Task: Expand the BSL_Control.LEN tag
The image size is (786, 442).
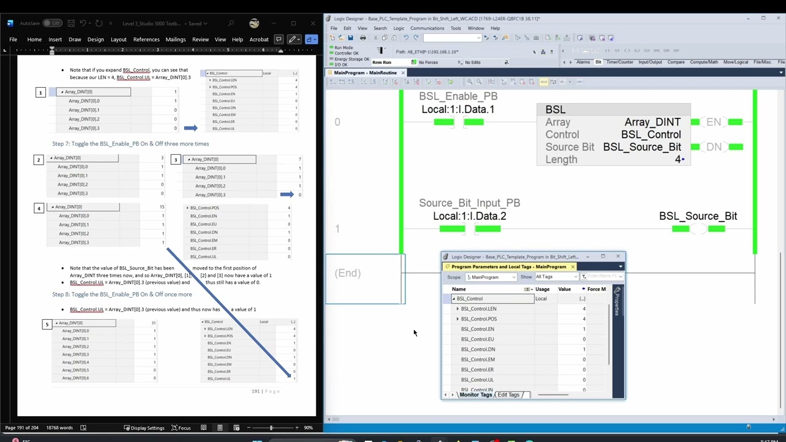Action: coord(457,309)
